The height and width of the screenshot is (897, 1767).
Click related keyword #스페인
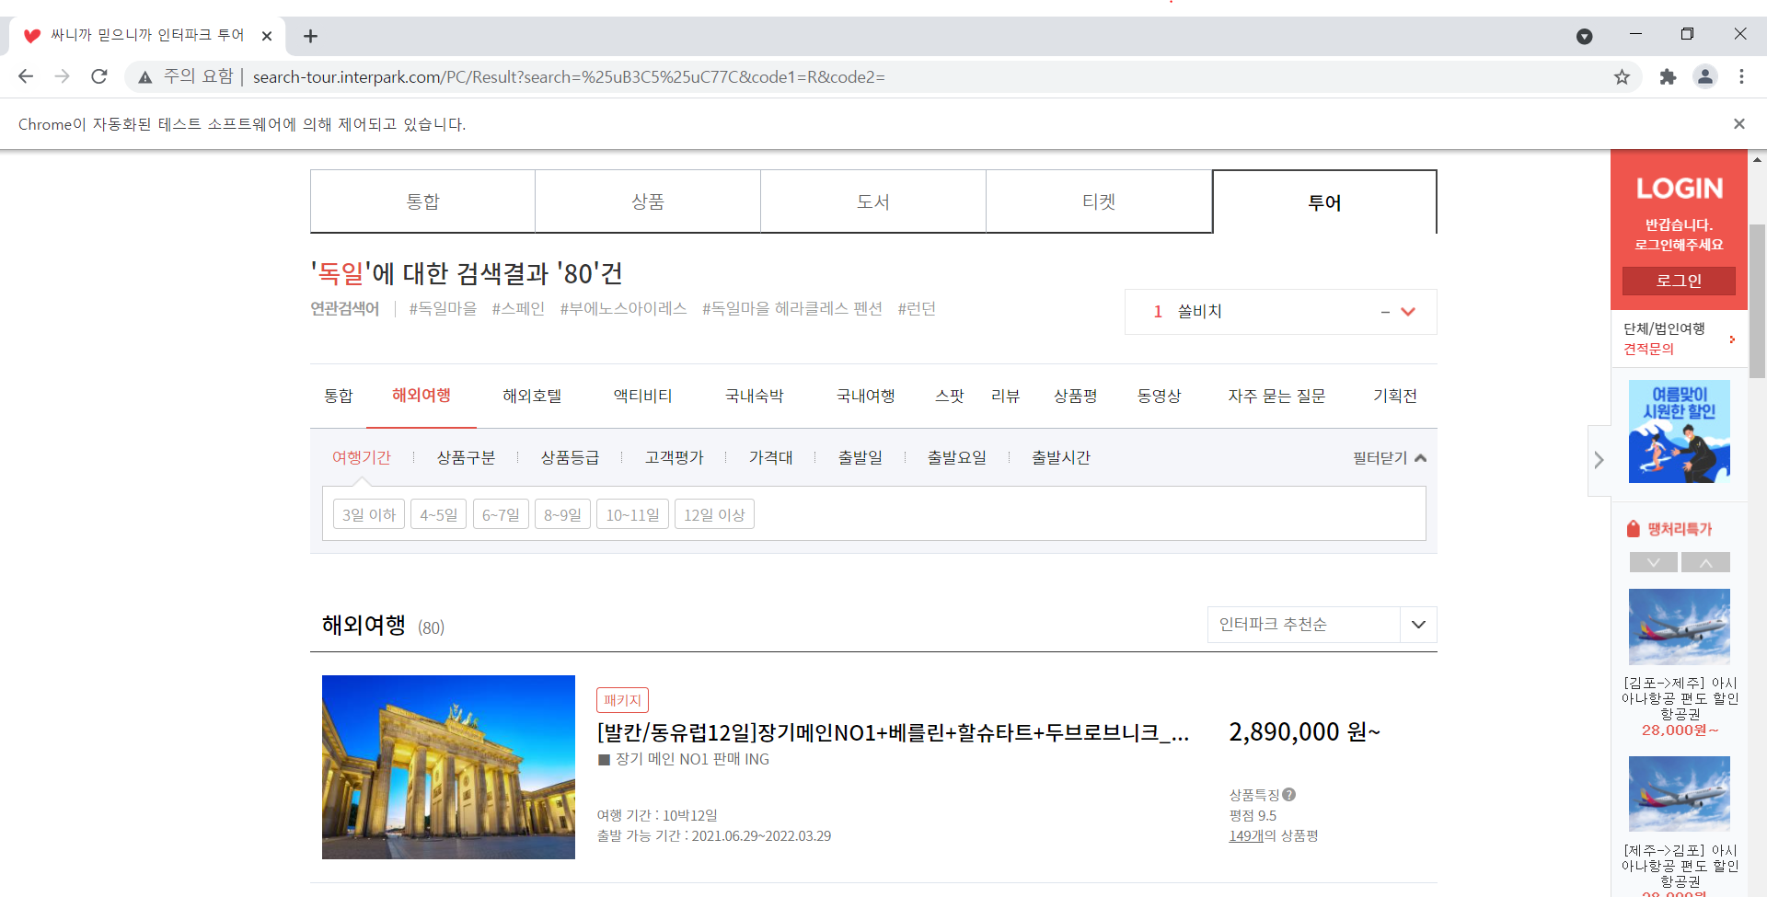coord(518,309)
